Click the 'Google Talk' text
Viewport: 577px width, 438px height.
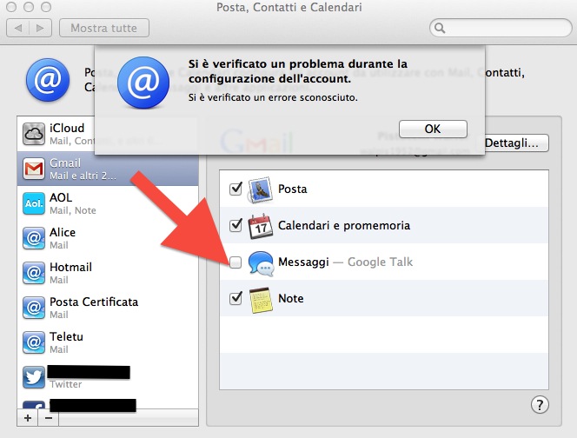380,262
